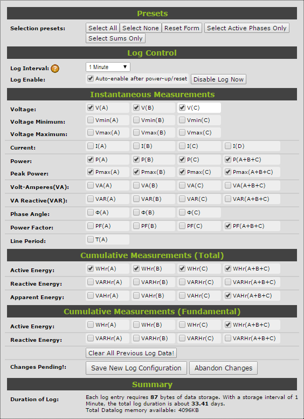Check WHr(A) under Cumulative Fundamental
The image size is (304, 419).
[x=91, y=325]
